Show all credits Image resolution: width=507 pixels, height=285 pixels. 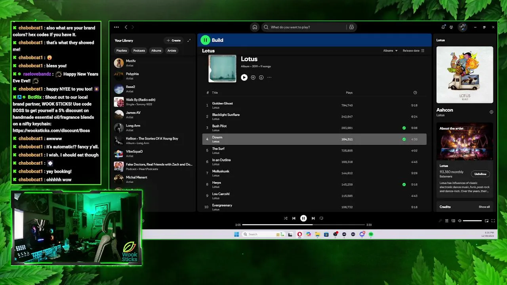(x=484, y=207)
